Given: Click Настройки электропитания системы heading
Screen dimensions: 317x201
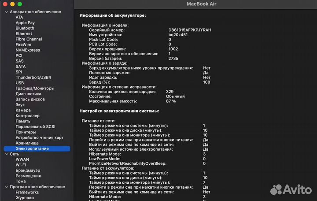Looking at the screenshot, I should click(119, 111).
